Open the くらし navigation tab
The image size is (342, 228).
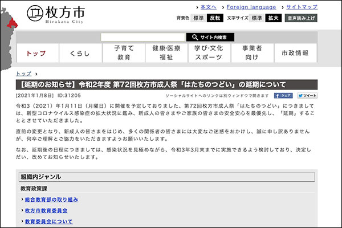click(80, 53)
